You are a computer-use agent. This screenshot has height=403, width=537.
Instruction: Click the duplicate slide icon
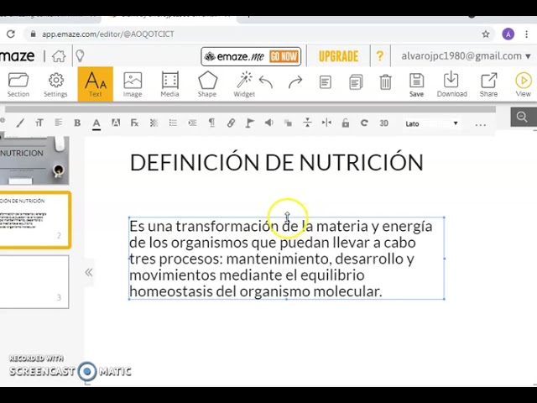point(356,82)
